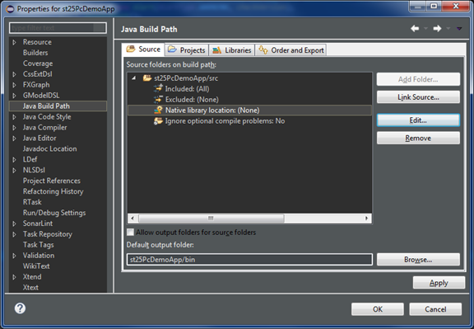
Task: Select Builders in the properties tree
Action: (x=35, y=53)
